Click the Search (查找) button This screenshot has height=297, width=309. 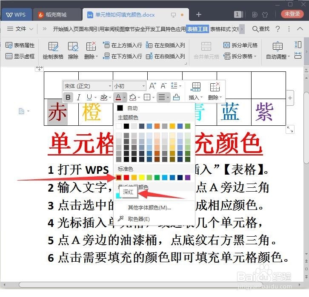click(x=261, y=29)
